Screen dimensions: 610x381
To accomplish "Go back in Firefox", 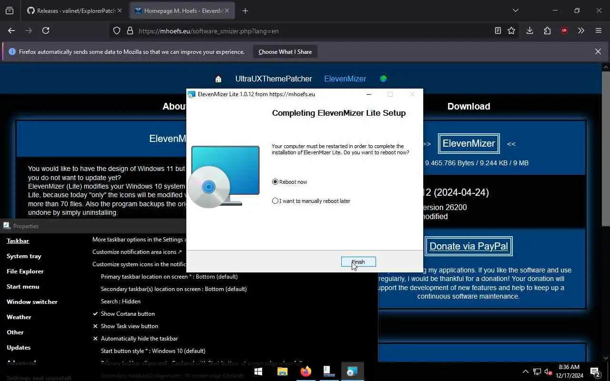I will [x=11, y=30].
